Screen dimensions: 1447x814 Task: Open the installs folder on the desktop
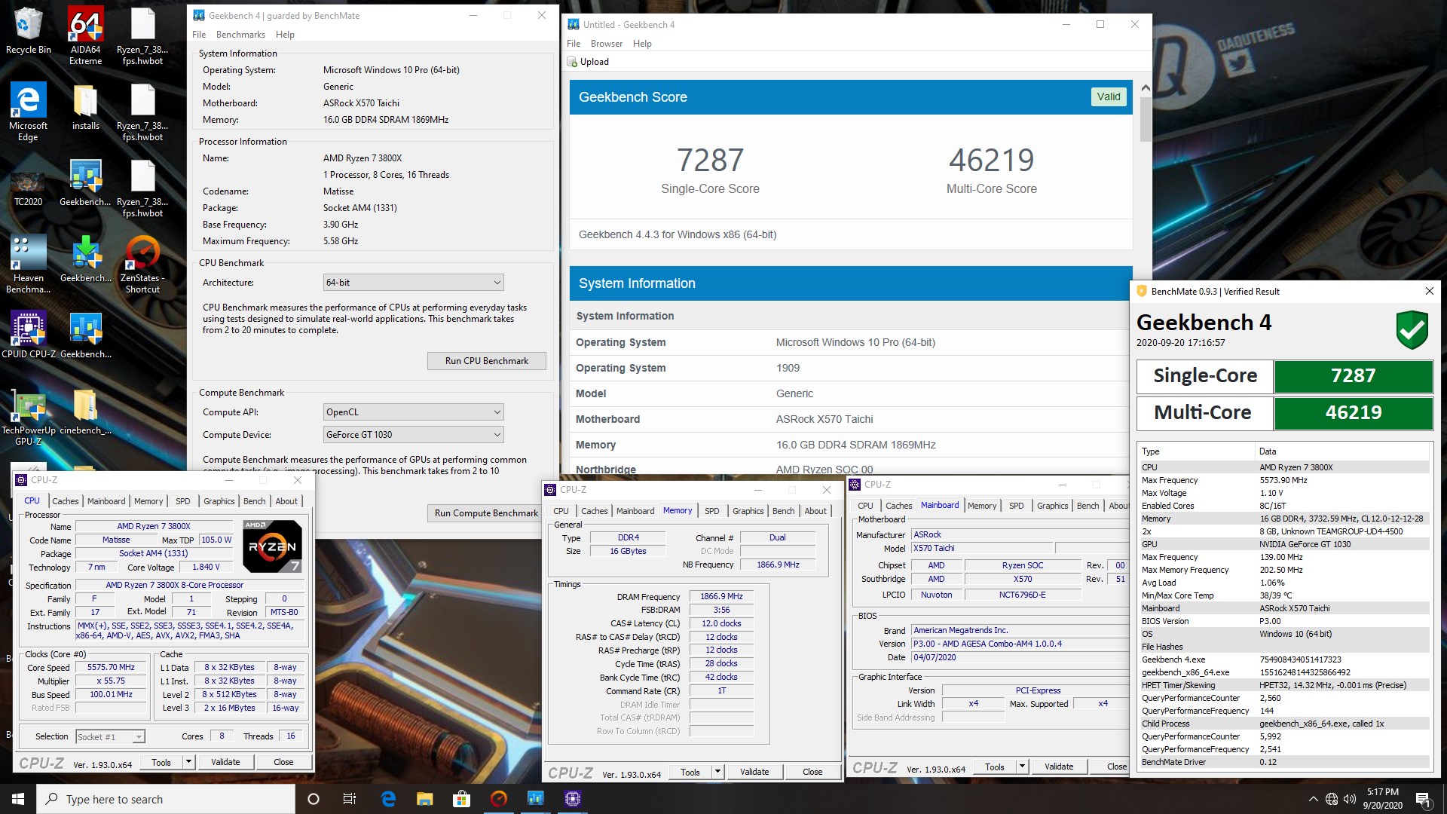tap(85, 106)
